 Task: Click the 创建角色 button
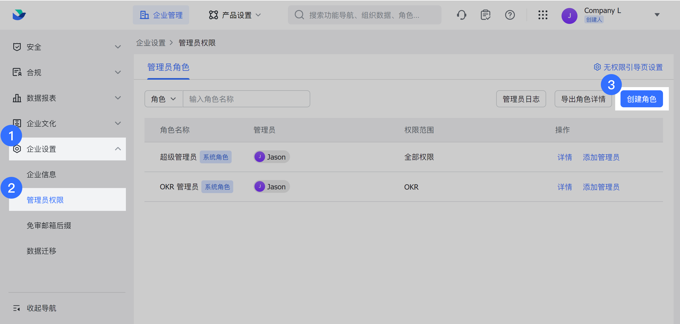point(641,99)
